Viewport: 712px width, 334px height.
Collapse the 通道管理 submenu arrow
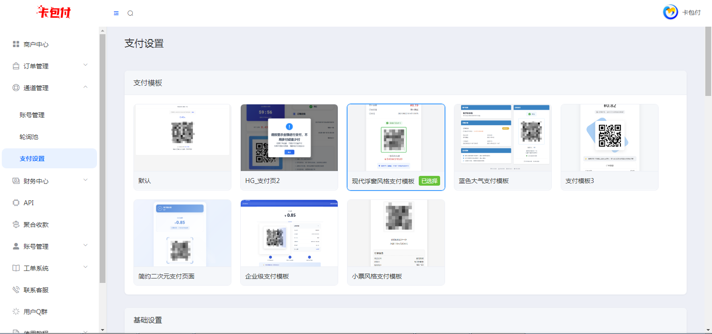[x=85, y=87]
